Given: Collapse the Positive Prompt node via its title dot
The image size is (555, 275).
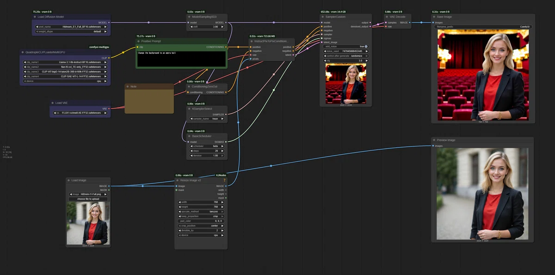Looking at the screenshot, I should (x=138, y=41).
